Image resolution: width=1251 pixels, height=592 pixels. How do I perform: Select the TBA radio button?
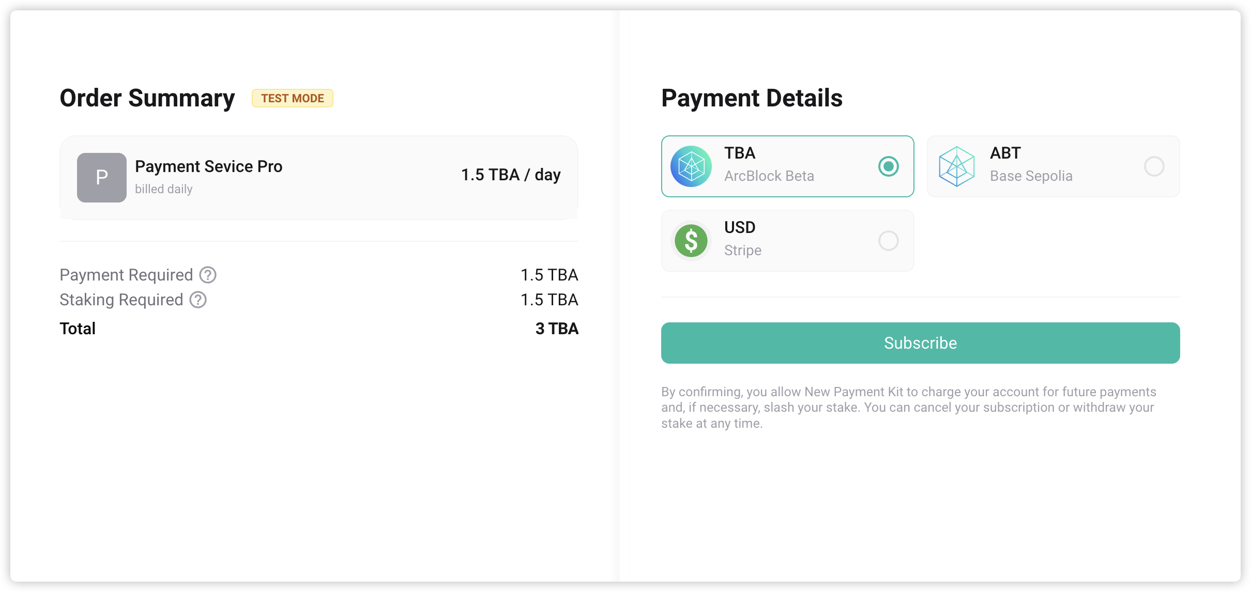(x=888, y=166)
